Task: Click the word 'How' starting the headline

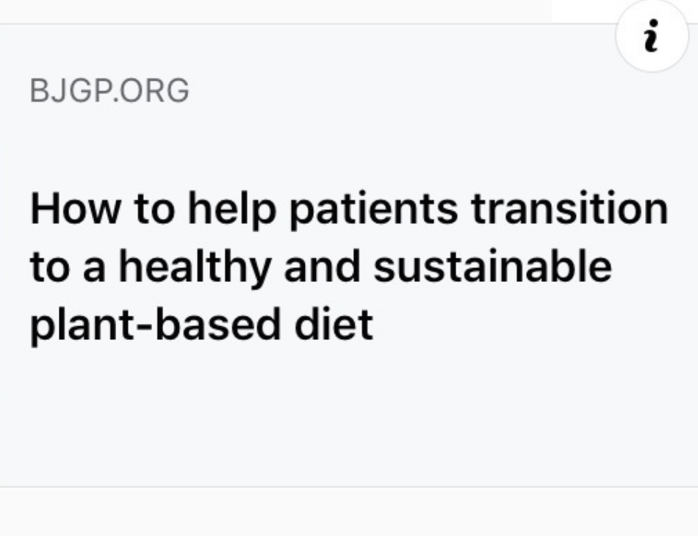Action: 75,209
